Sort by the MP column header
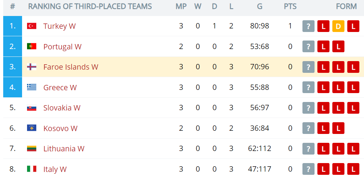The image size is (364, 178). (x=181, y=6)
